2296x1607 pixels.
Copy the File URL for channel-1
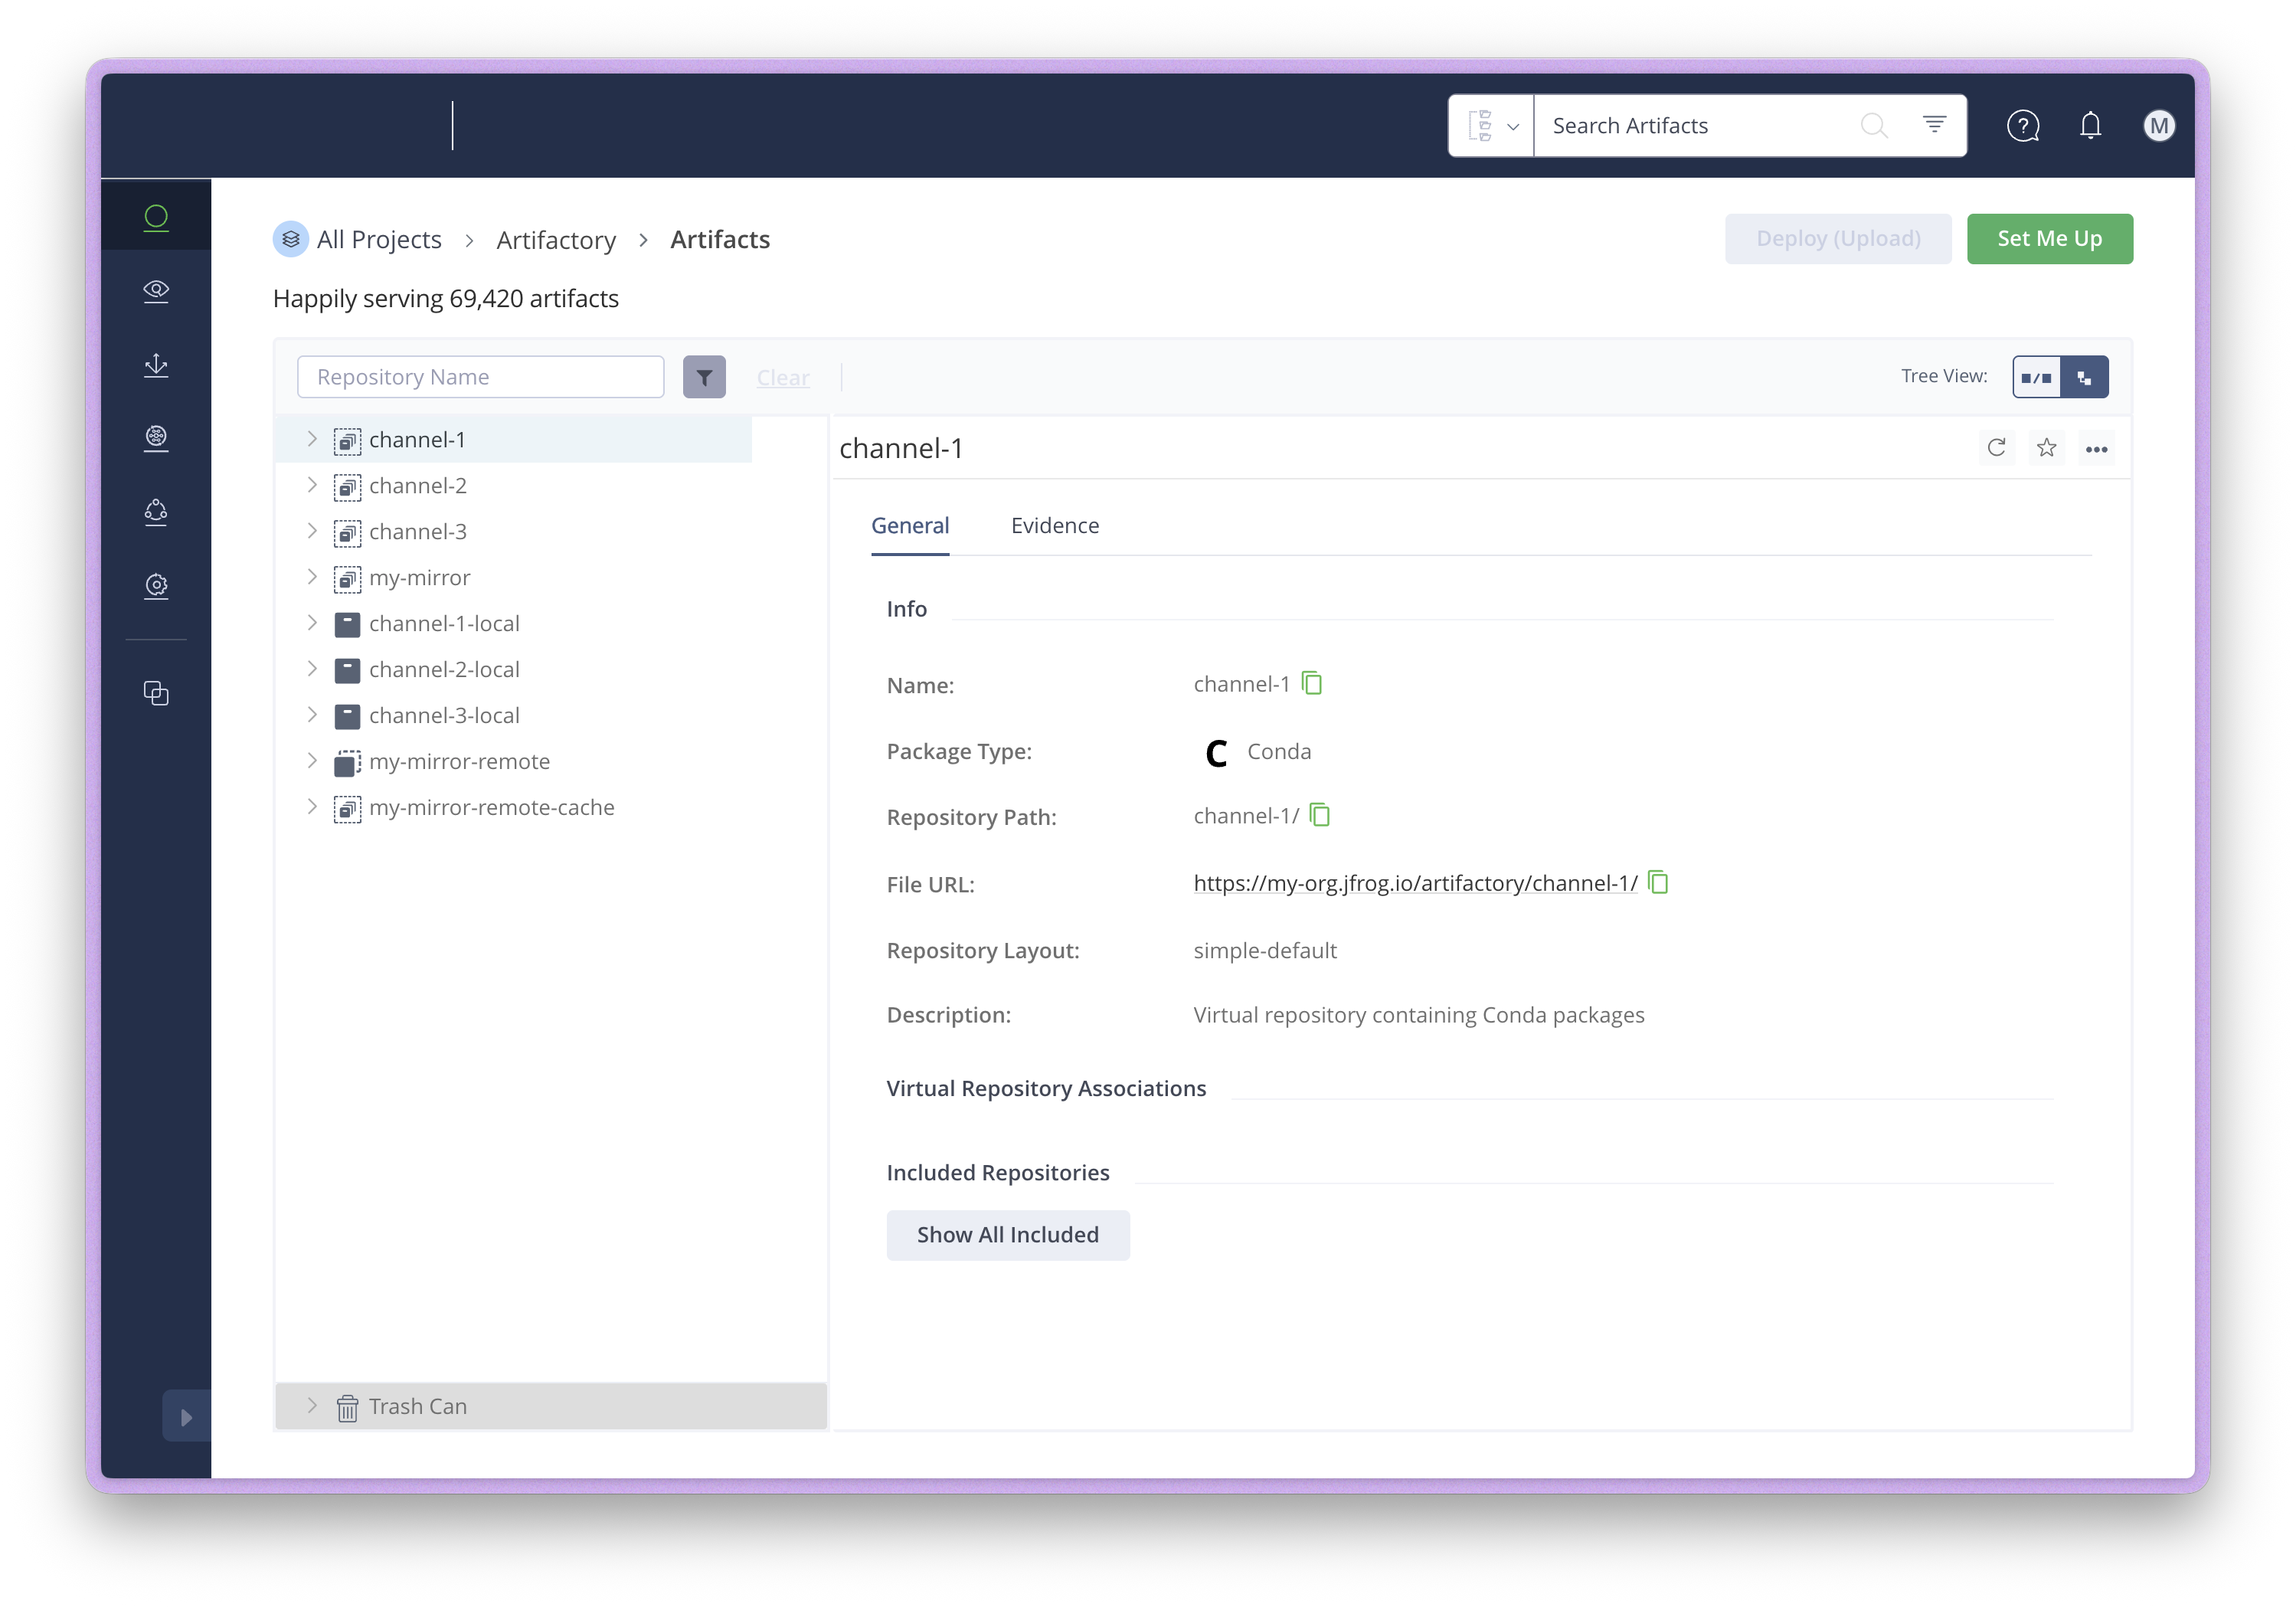1659,883
